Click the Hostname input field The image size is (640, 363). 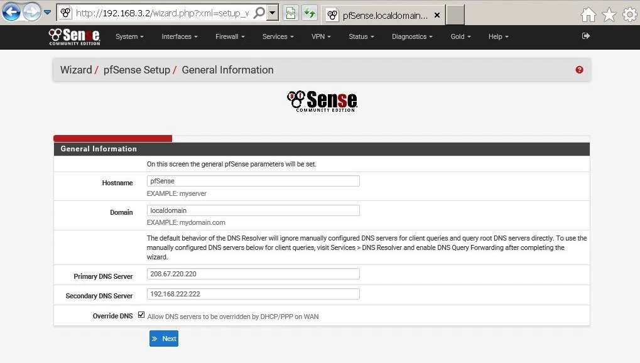(253, 181)
